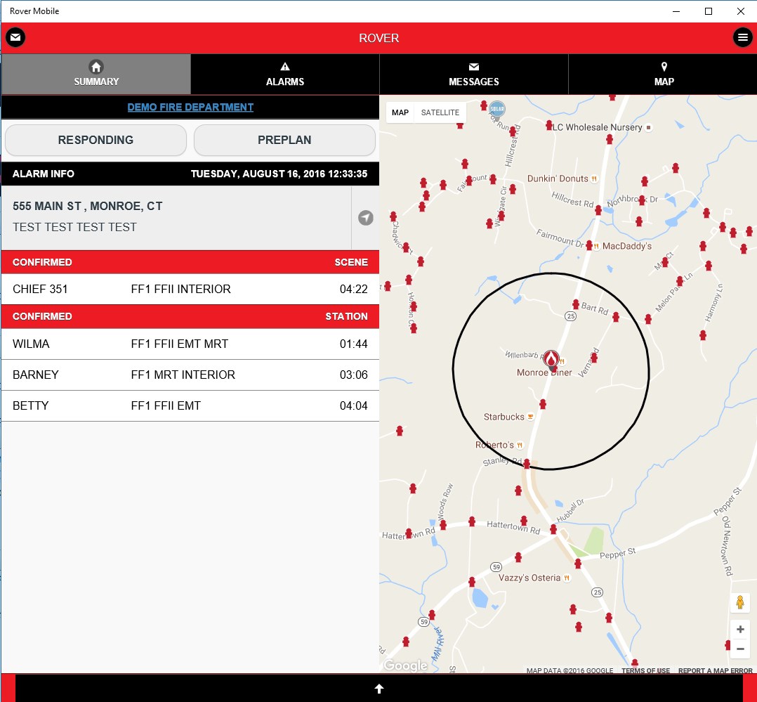Viewport: 757px width, 702px height.
Task: Open the hamburger menu icon
Action: coord(742,37)
